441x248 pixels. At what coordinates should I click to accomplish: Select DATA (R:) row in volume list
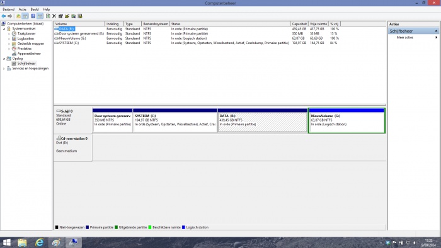[x=197, y=29]
